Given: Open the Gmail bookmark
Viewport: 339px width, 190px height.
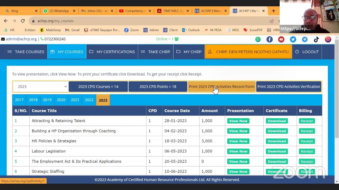Looking at the screenshot, I should [x=72, y=30].
